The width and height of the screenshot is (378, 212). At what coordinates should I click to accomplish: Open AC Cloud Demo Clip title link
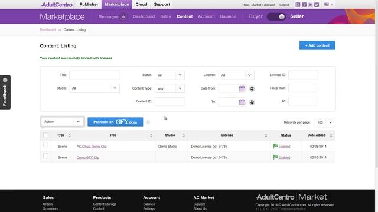click(x=92, y=147)
